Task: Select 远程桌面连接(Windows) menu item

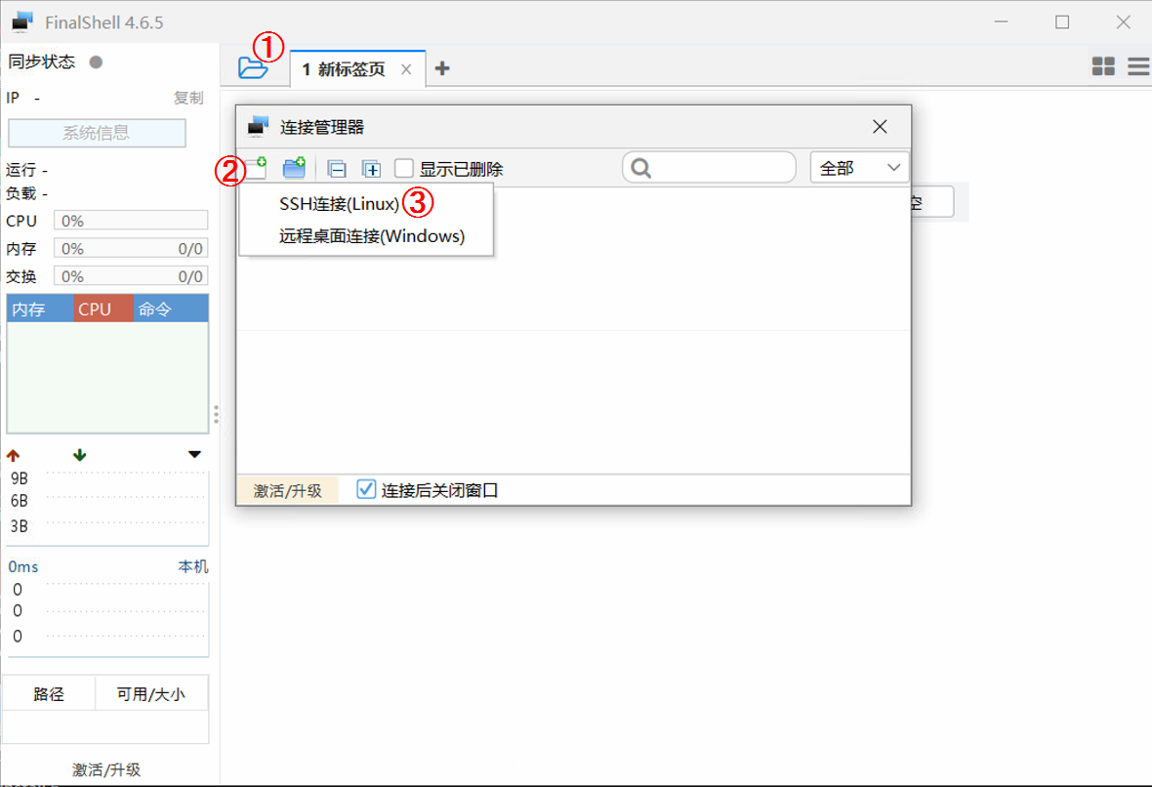Action: 372,236
